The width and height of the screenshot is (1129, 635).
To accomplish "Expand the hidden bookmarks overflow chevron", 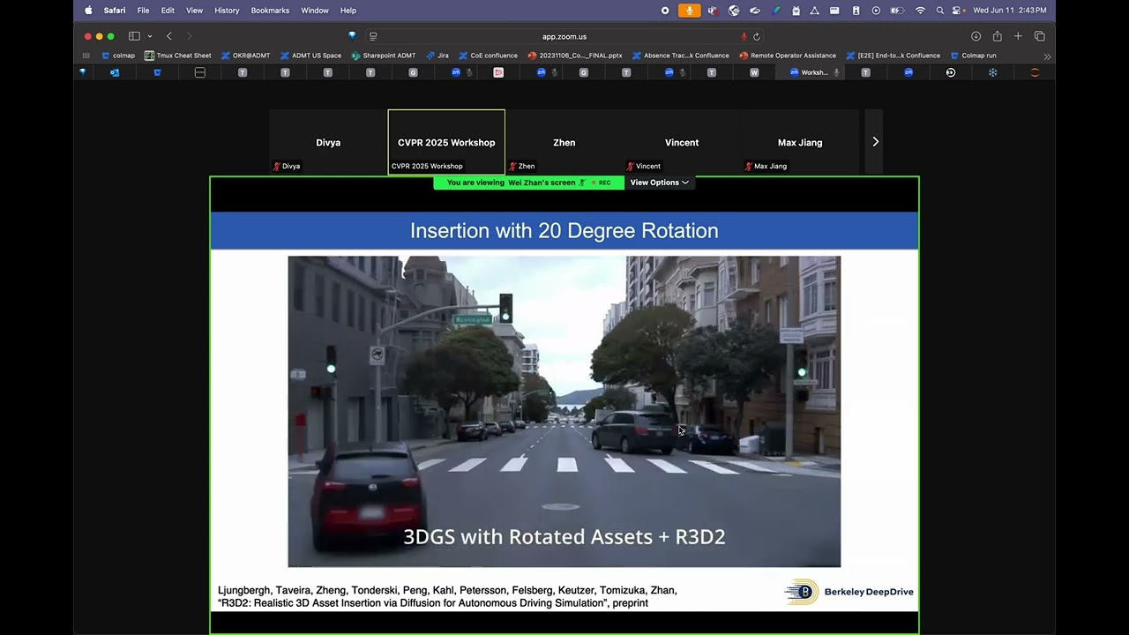I will coord(1047,56).
